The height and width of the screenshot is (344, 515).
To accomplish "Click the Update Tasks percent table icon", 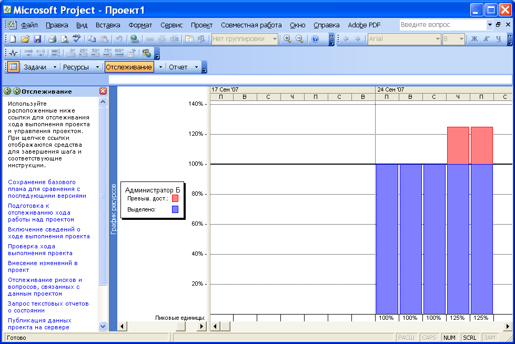I will click(x=132, y=53).
